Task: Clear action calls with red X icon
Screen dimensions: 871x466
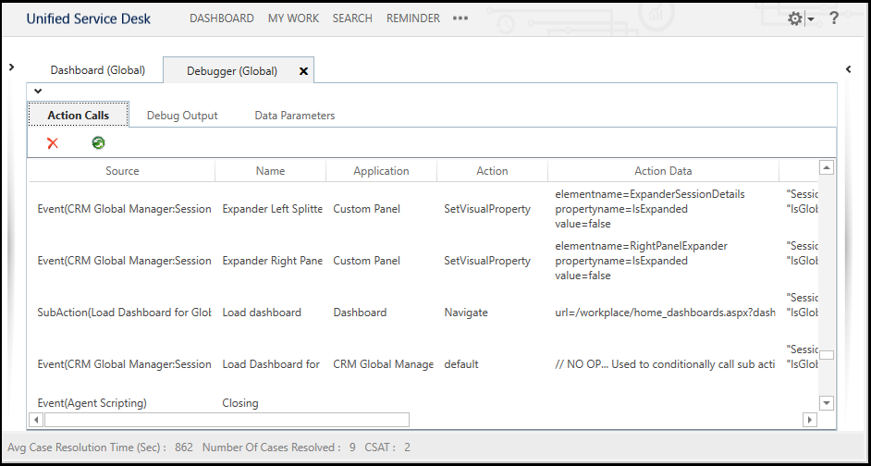Action: point(53,143)
